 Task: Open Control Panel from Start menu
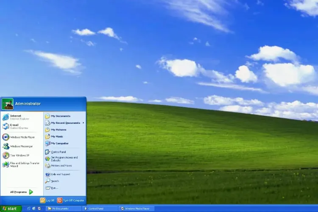point(58,152)
